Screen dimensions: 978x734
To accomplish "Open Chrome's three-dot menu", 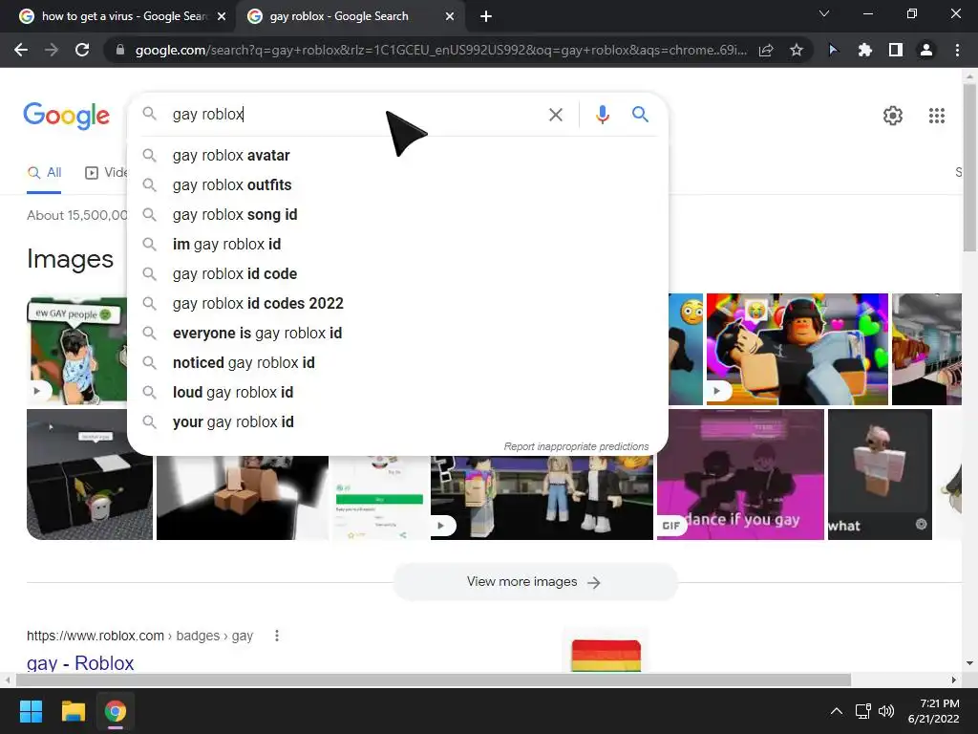I will point(957,50).
